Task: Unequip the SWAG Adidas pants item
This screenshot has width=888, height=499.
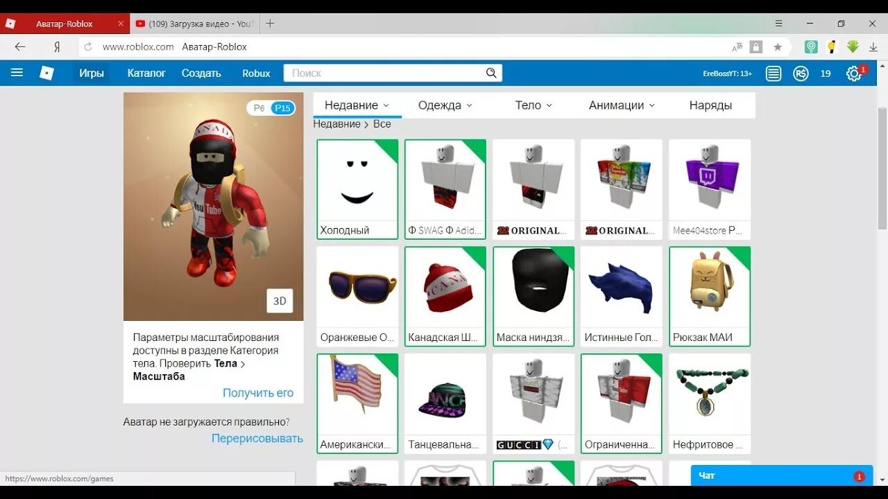Action: 445,189
